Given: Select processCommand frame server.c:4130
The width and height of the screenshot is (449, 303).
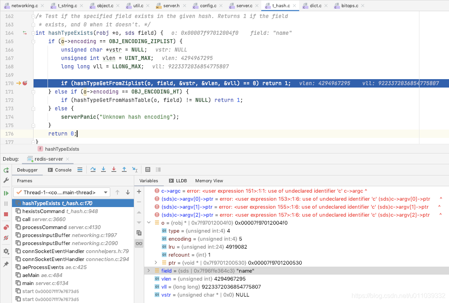Looking at the screenshot, I should coord(73,227).
